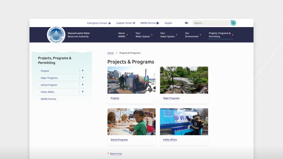Click the Back to top arrow icon

point(108,154)
